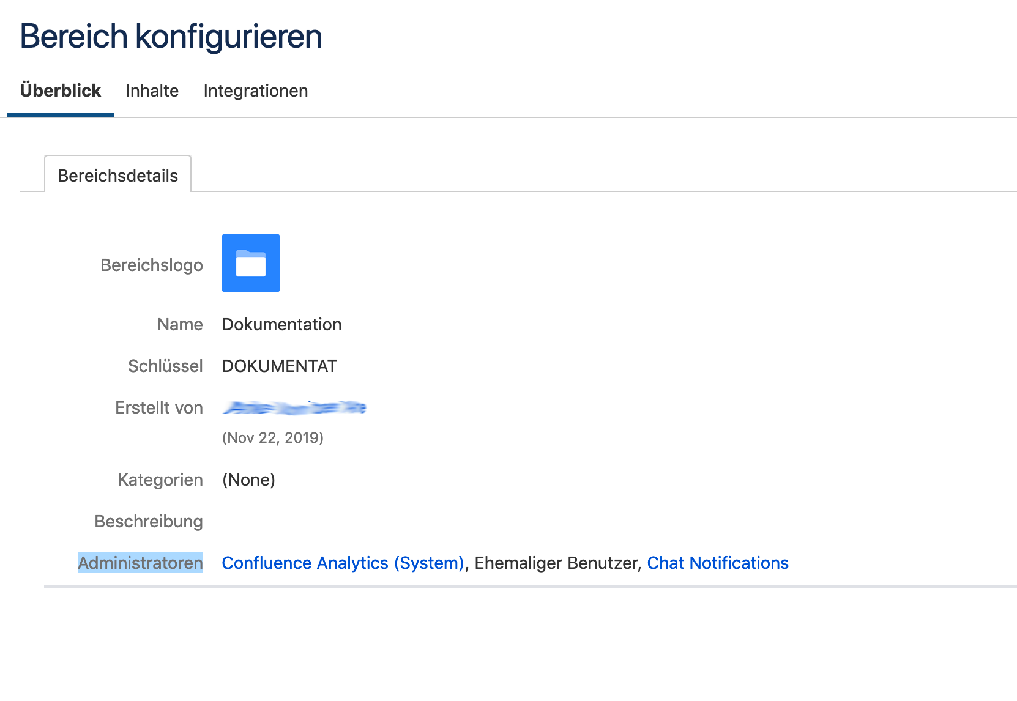Click the Beschreibung label
The image size is (1017, 701).
pyautogui.click(x=149, y=521)
